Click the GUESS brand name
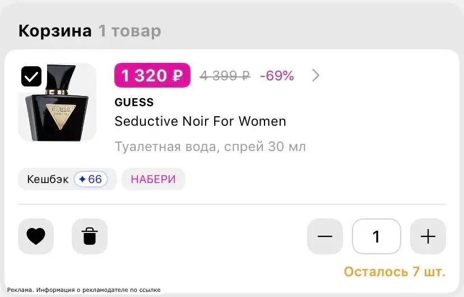 click(x=134, y=102)
